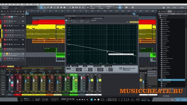Click the browser home icon
Viewport: 187px width, 105px height.
[159, 11]
